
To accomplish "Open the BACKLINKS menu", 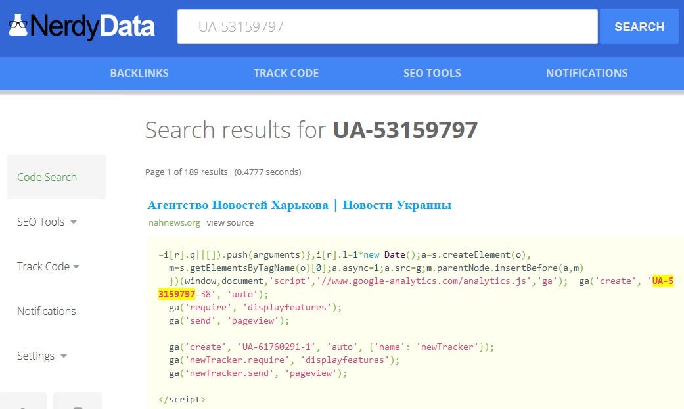I will [139, 74].
